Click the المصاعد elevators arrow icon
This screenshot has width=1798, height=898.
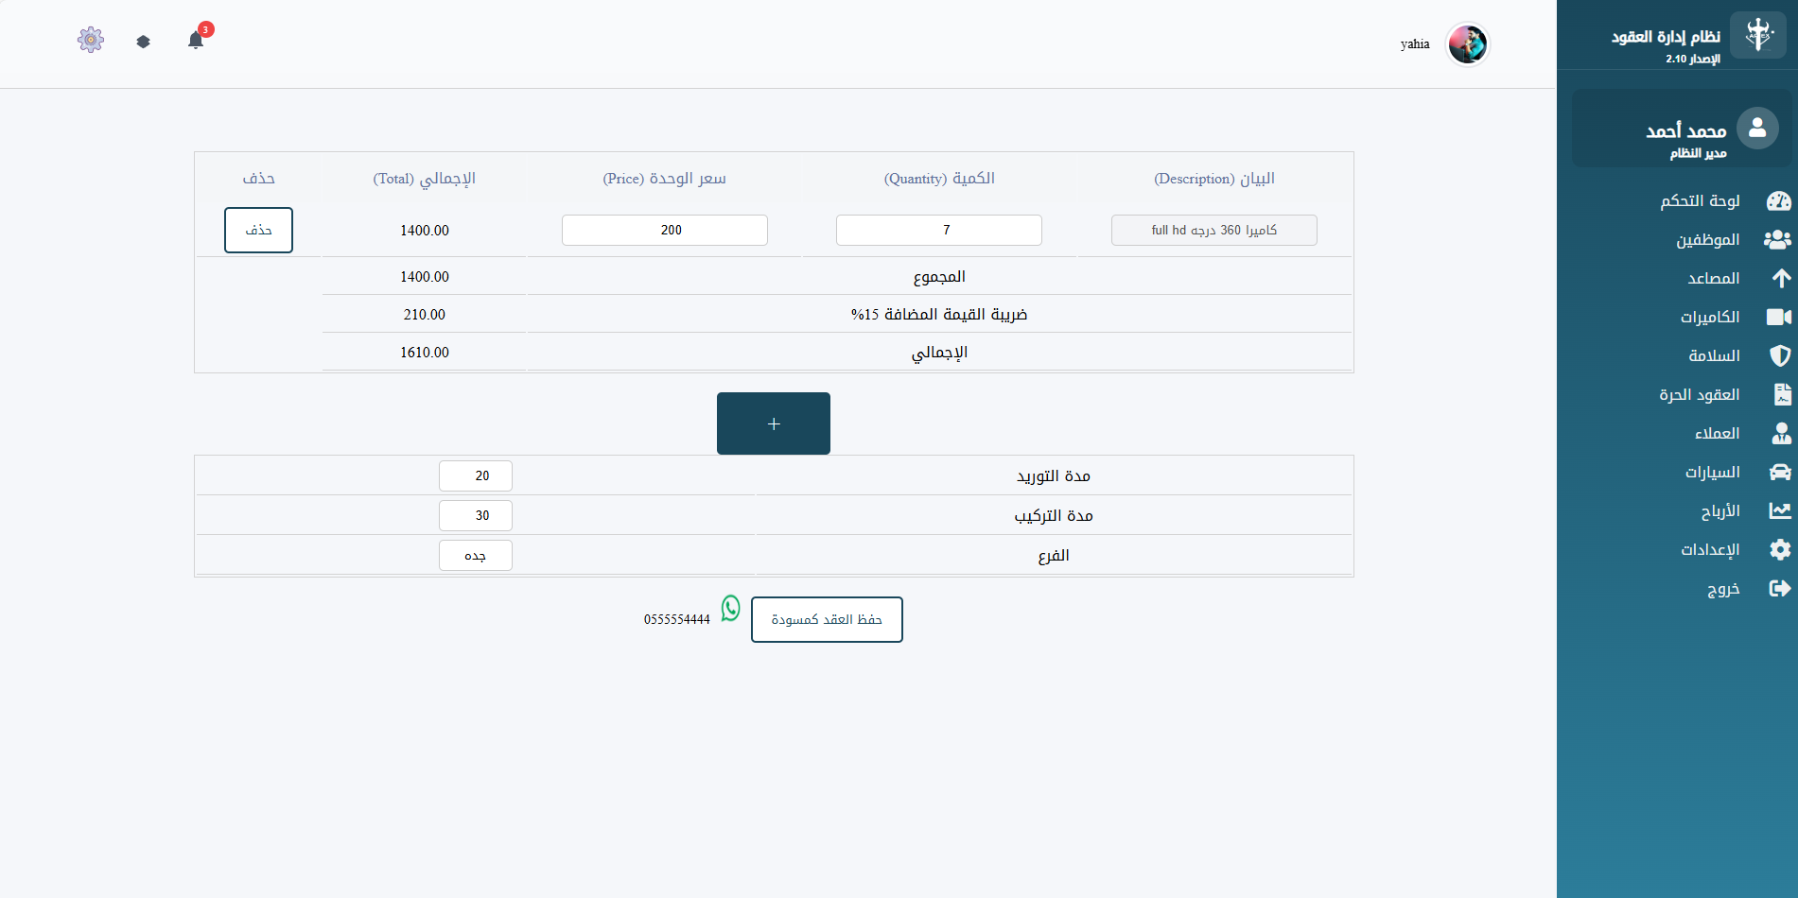1780,278
